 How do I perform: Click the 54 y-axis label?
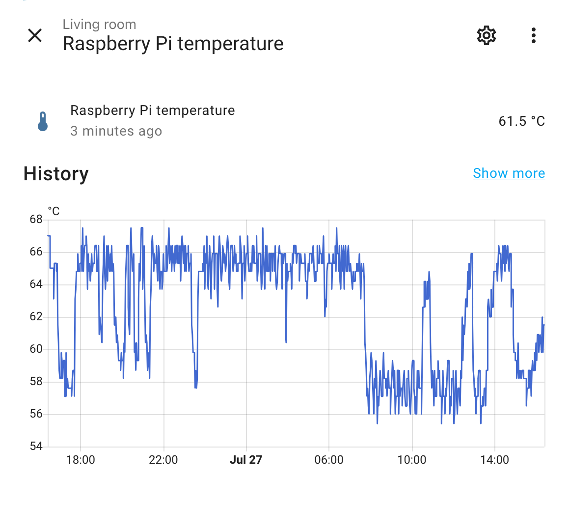[36, 446]
